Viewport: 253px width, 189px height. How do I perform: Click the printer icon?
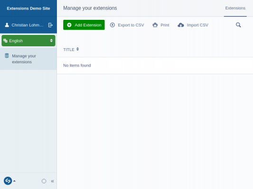point(155,25)
